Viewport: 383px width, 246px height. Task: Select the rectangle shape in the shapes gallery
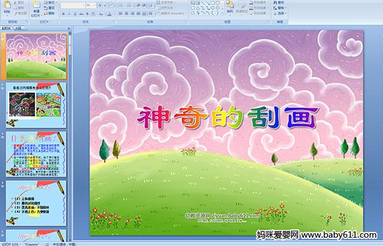213,3
